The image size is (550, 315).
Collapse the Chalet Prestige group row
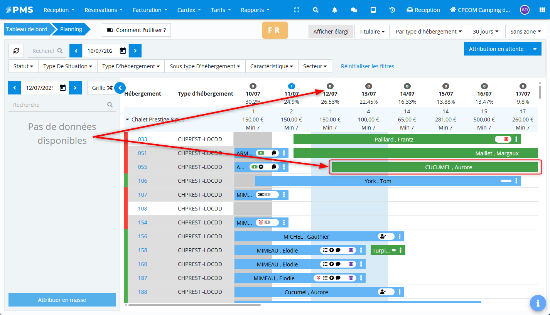pos(128,120)
